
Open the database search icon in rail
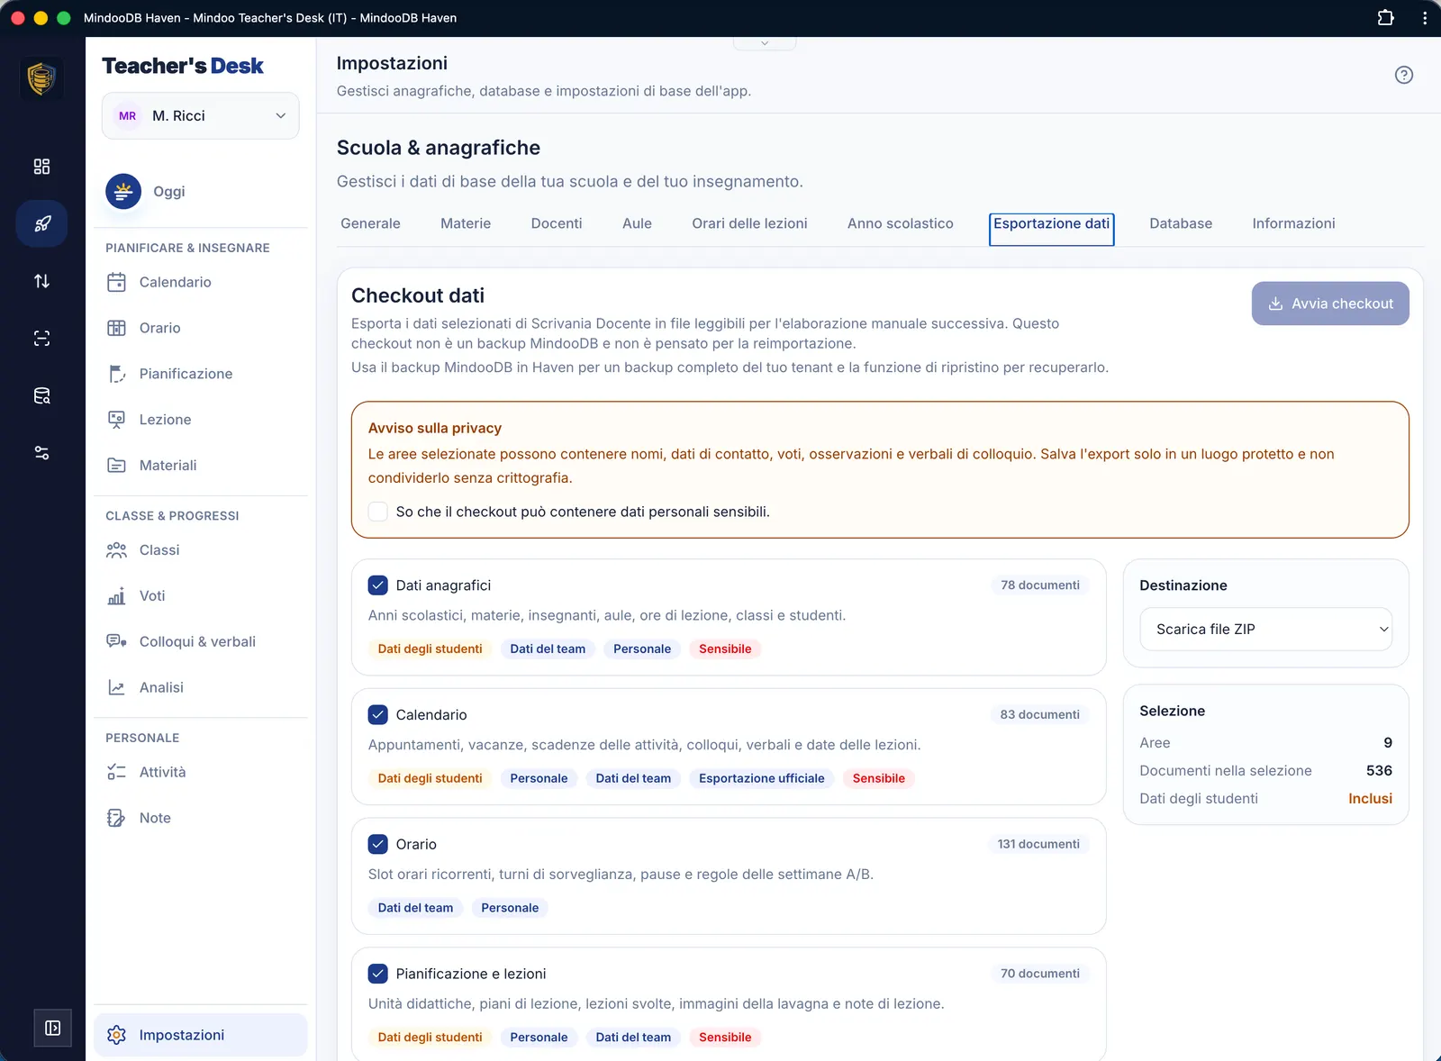[x=41, y=395]
